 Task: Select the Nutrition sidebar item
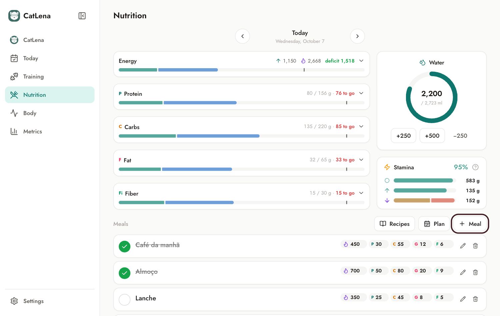click(50, 95)
